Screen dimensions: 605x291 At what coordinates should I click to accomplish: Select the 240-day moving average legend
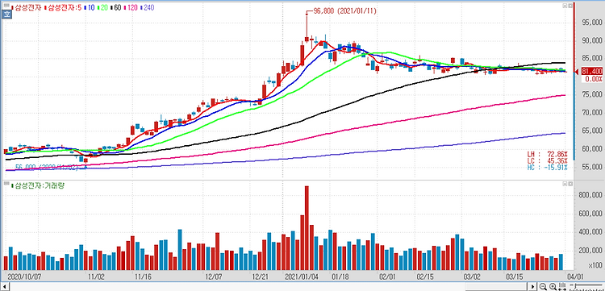pyautogui.click(x=148, y=7)
